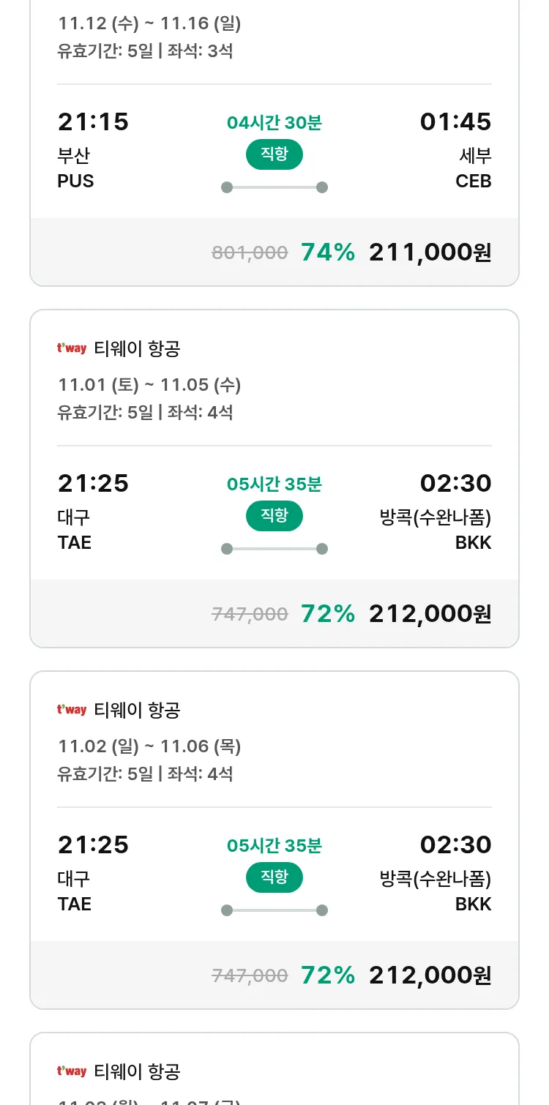This screenshot has width=549, height=1105.
Task: Tap the 직항 badge on the 11.02 Daegu flight
Action: [274, 877]
